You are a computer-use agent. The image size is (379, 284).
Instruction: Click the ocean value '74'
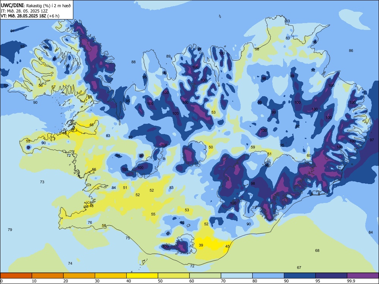[x=70, y=263]
